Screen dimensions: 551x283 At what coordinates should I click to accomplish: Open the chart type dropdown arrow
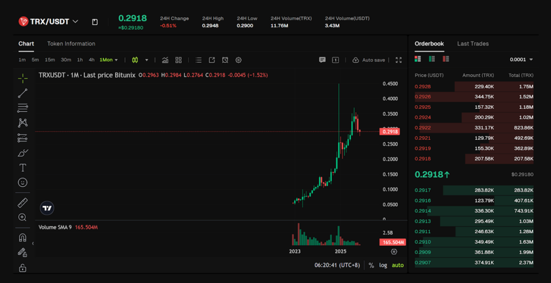click(x=147, y=60)
